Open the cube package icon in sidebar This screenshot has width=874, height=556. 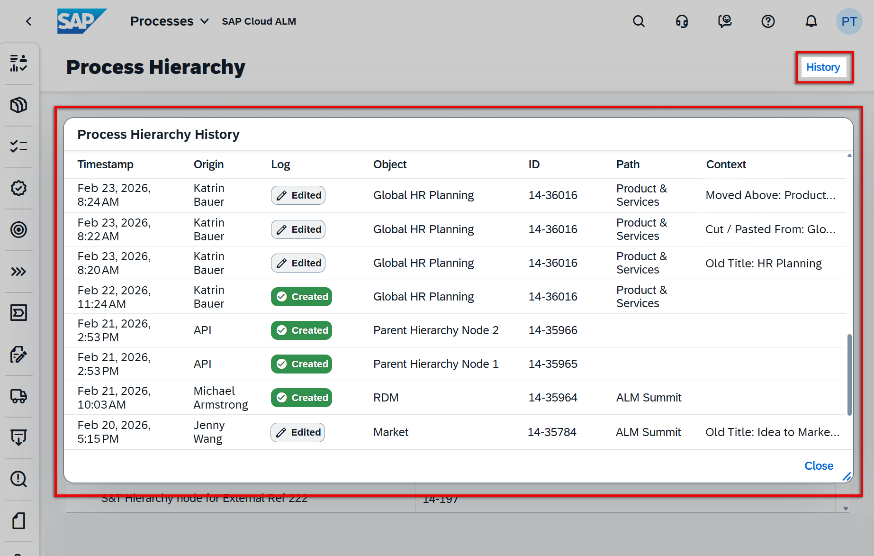tap(19, 105)
